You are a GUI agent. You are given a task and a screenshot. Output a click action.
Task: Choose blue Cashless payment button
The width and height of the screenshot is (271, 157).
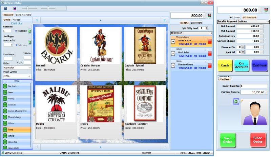click(259, 65)
